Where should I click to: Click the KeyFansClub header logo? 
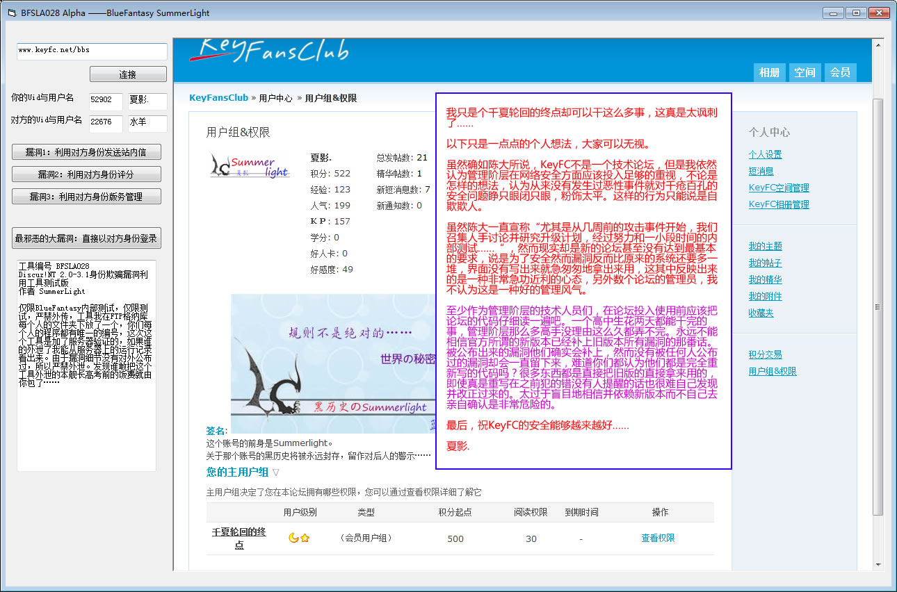click(x=268, y=52)
